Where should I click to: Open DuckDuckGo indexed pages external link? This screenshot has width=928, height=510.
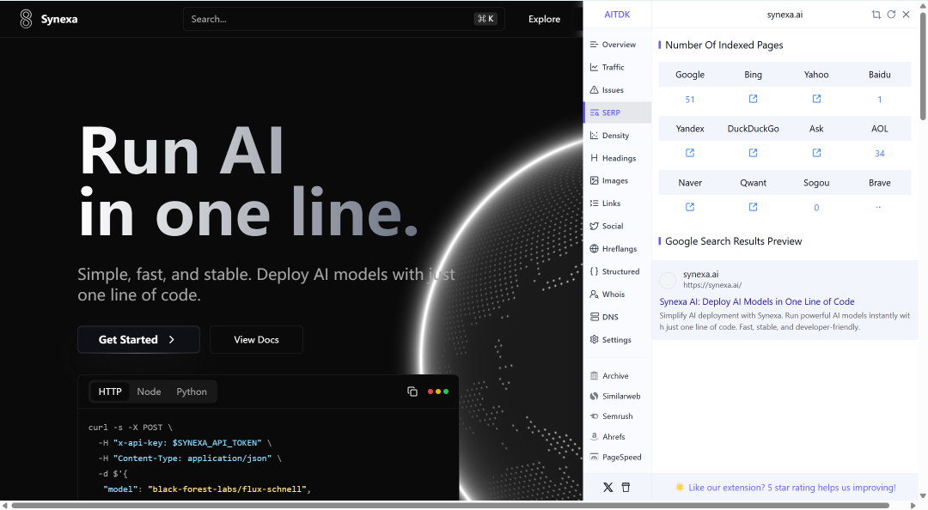(753, 153)
